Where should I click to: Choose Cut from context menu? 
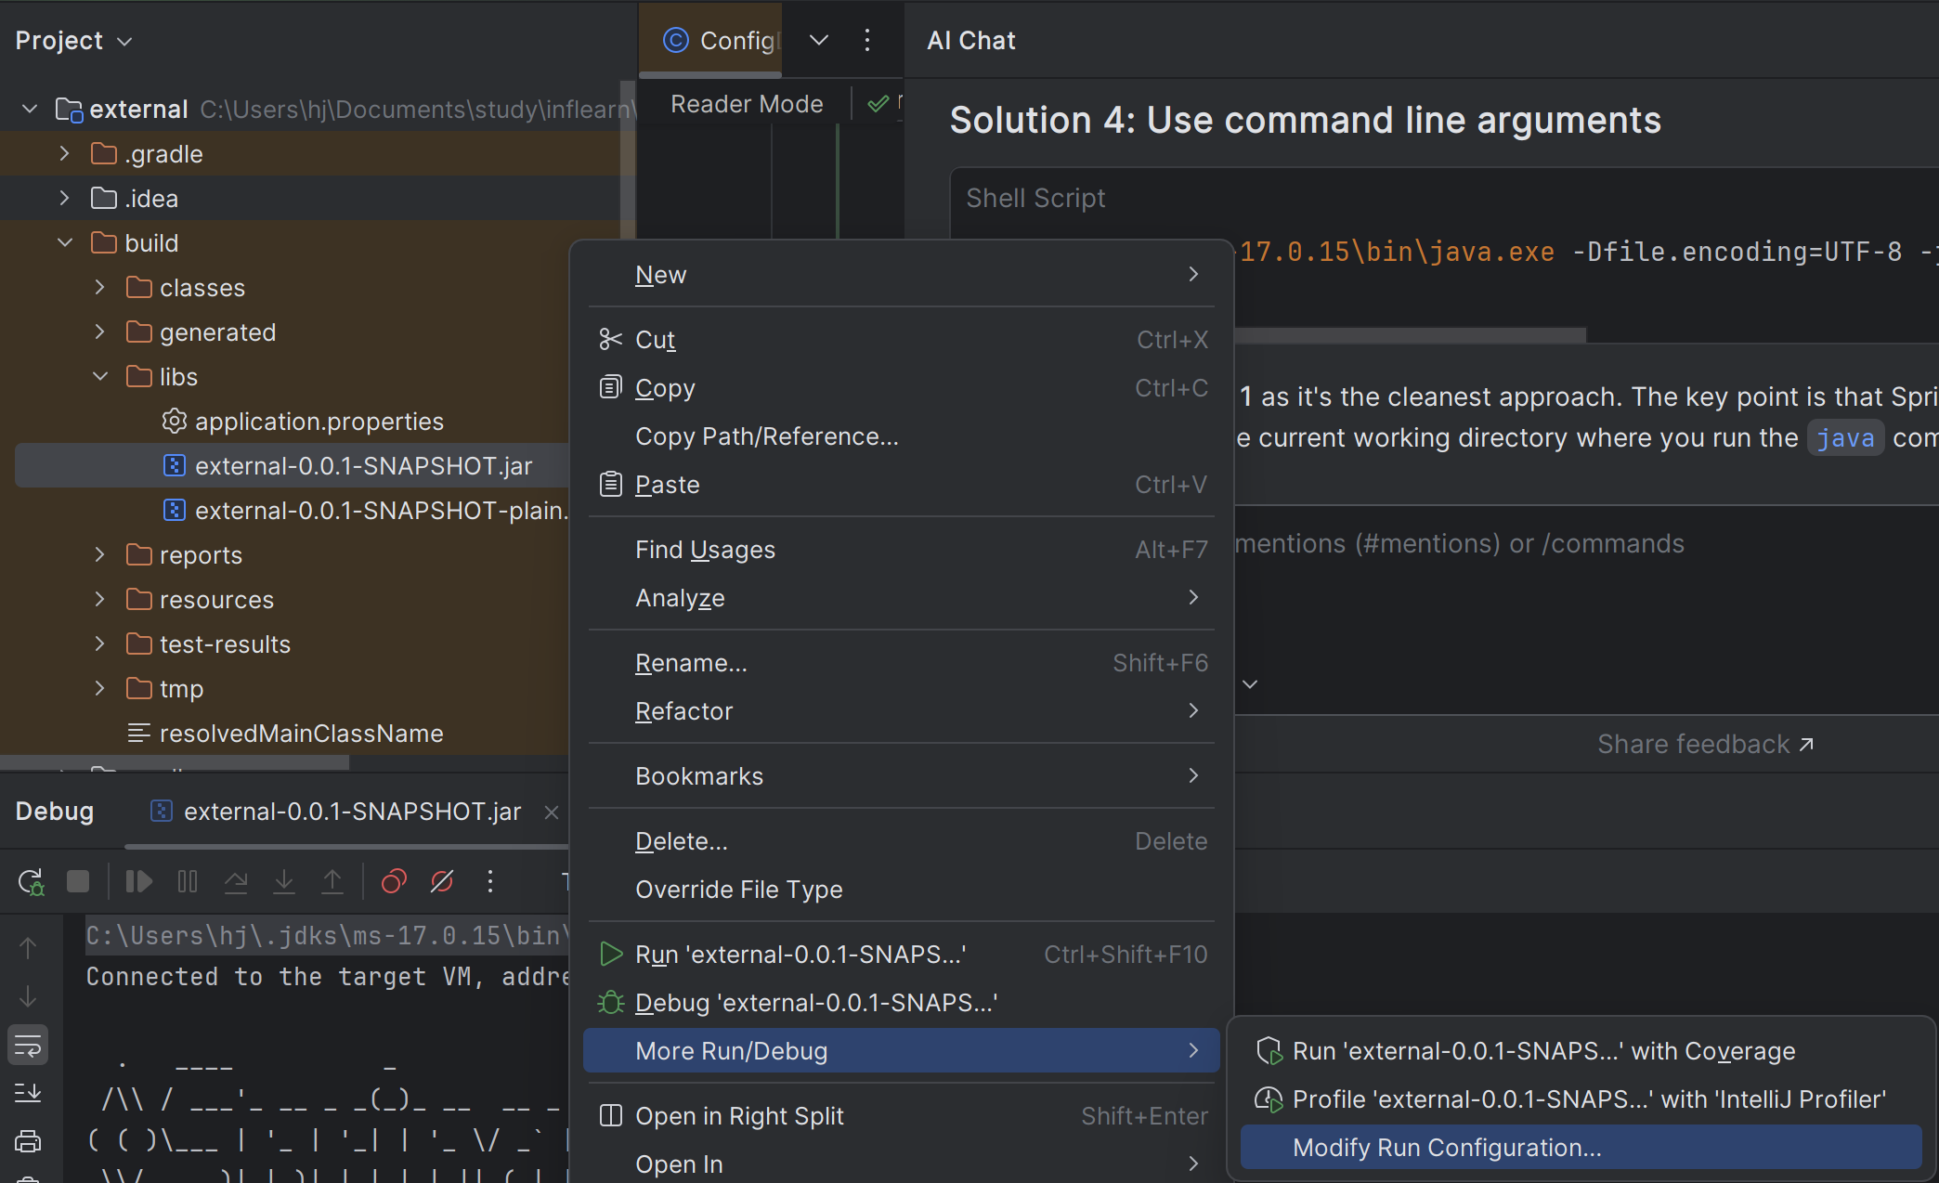(902, 340)
